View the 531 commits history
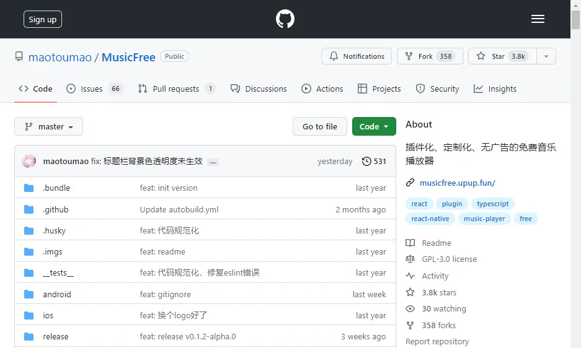The height and width of the screenshot is (348, 581). click(374, 162)
